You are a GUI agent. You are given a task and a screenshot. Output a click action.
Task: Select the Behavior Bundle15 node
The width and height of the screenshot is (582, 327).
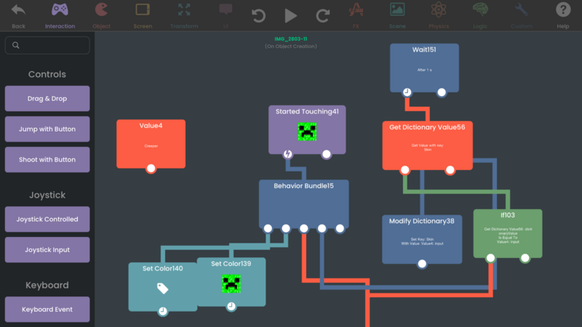pyautogui.click(x=304, y=204)
